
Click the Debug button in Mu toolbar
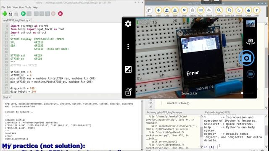tap(193, 12)
